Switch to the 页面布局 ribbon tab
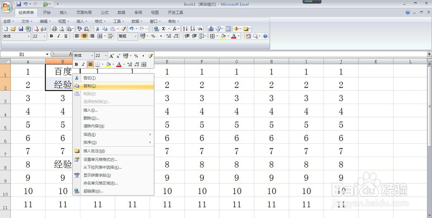432x218 pixels. click(84, 13)
